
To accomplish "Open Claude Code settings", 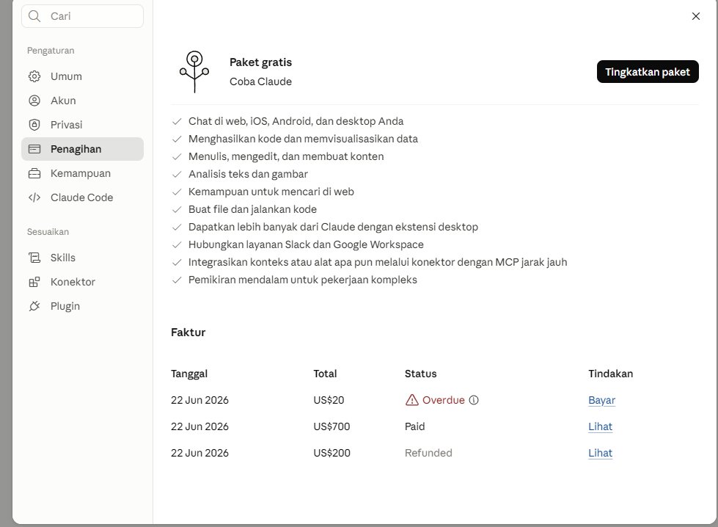I will pos(82,197).
